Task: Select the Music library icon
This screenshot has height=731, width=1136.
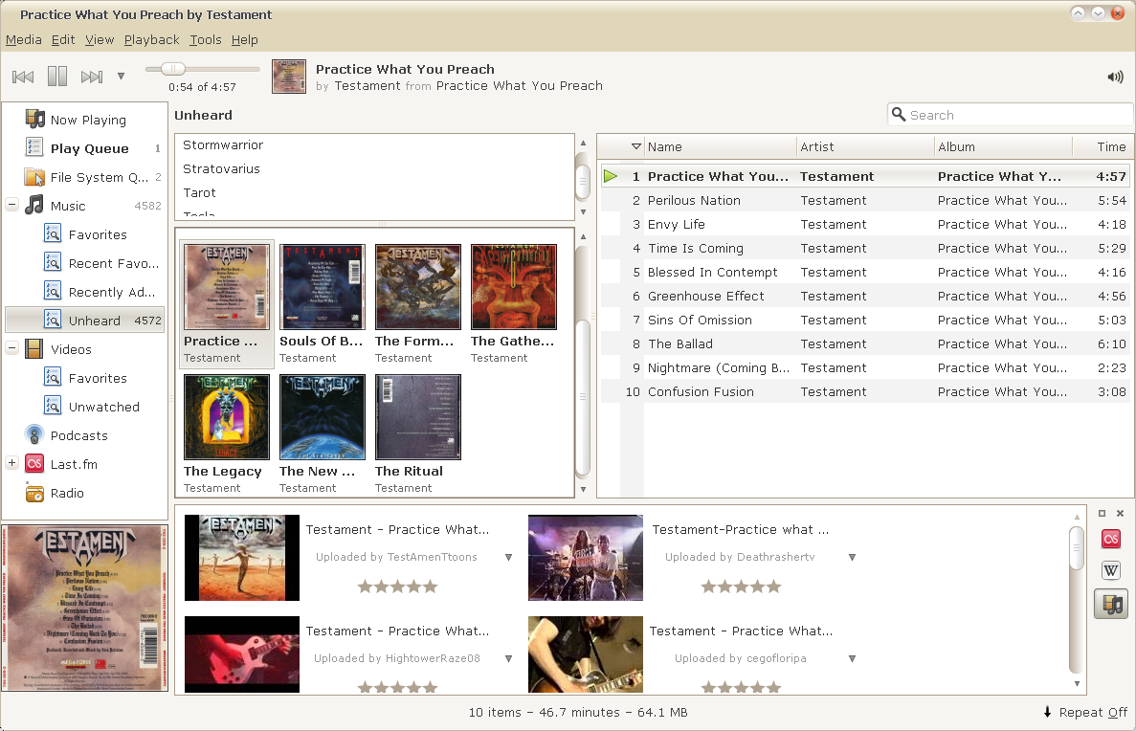Action: 34,206
